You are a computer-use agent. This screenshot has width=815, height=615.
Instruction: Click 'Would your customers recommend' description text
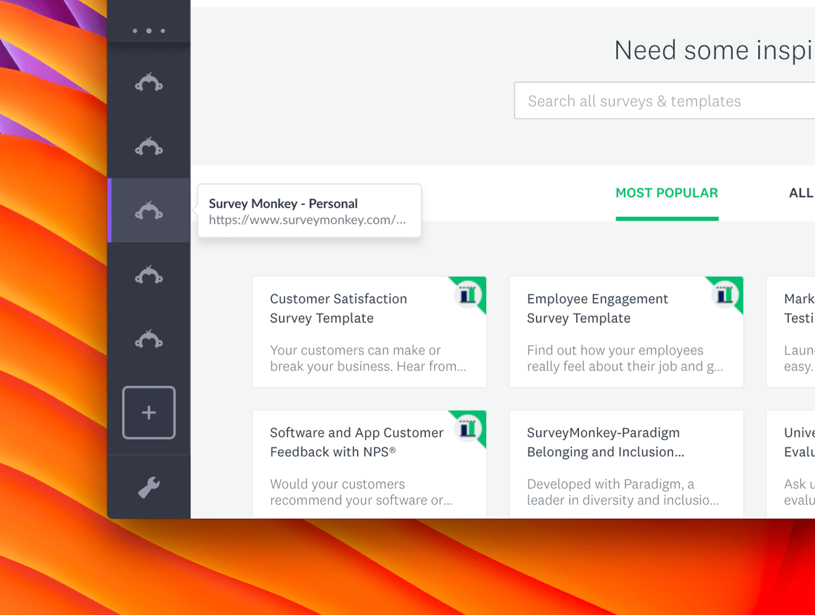361,492
